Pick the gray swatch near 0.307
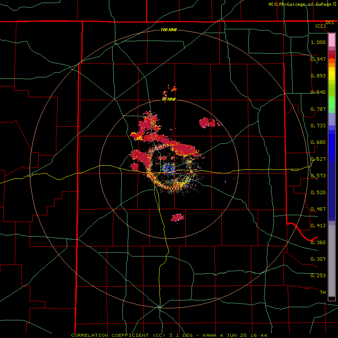The width and height of the screenshot is (338, 338). [332, 261]
